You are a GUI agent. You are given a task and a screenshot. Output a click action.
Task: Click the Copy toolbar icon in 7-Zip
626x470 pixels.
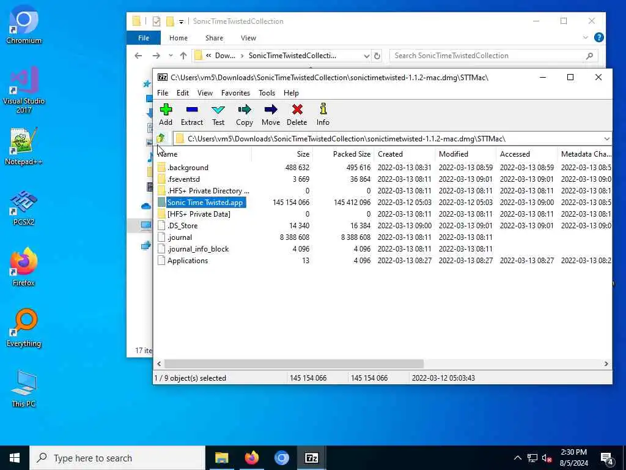coord(245,110)
